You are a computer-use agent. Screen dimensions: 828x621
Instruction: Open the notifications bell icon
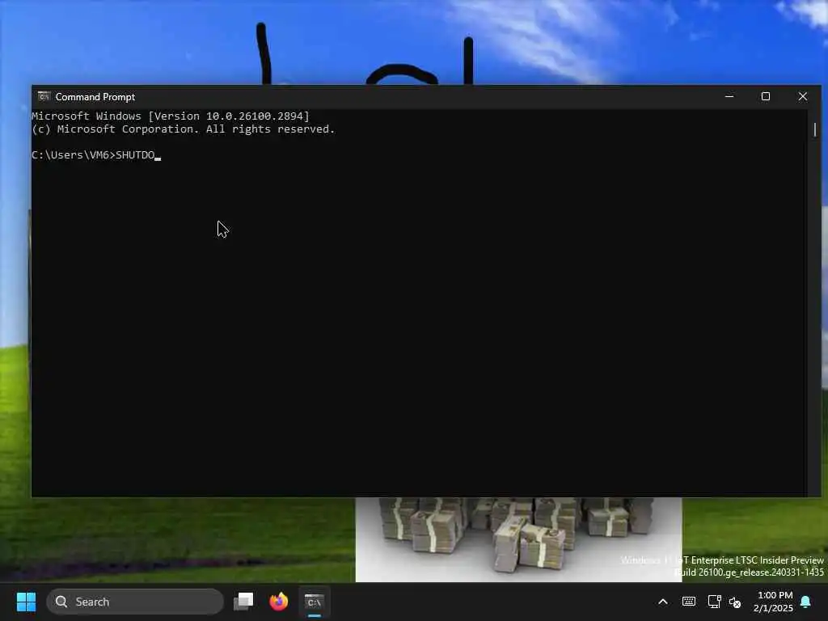(x=806, y=602)
